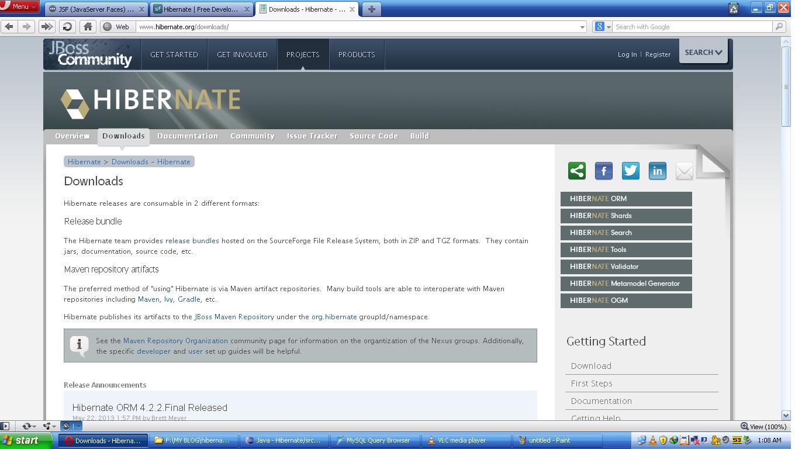Open Hibernate Shards sidebar button
This screenshot has width=795, height=449.
(626, 216)
